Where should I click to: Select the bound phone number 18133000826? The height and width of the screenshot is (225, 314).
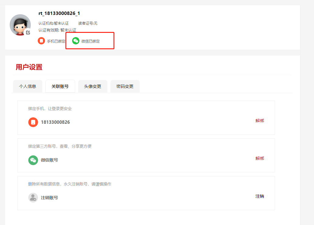point(55,122)
